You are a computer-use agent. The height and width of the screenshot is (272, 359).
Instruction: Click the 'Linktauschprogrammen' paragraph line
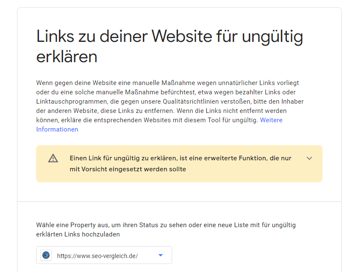pyautogui.click(x=170, y=102)
